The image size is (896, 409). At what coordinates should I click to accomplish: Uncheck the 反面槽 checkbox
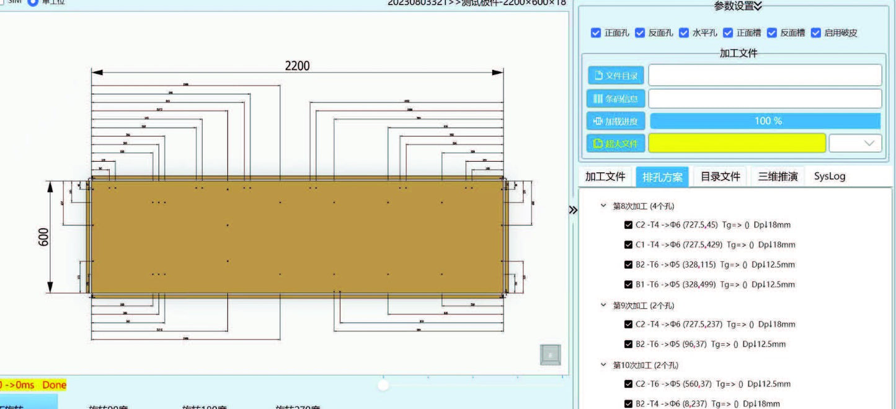pos(772,33)
